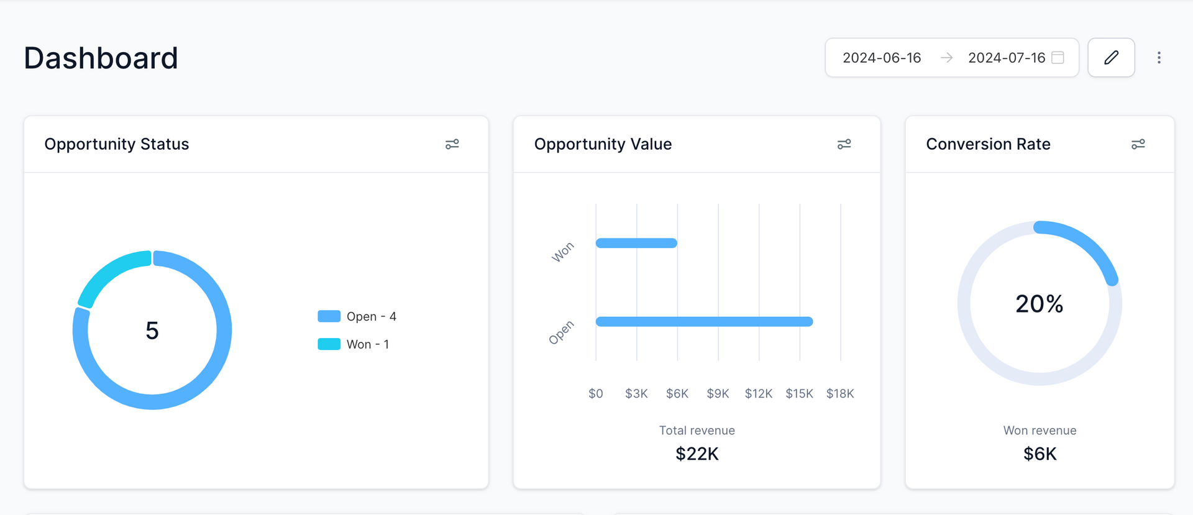Click the arrow between the two dates

coord(946,58)
